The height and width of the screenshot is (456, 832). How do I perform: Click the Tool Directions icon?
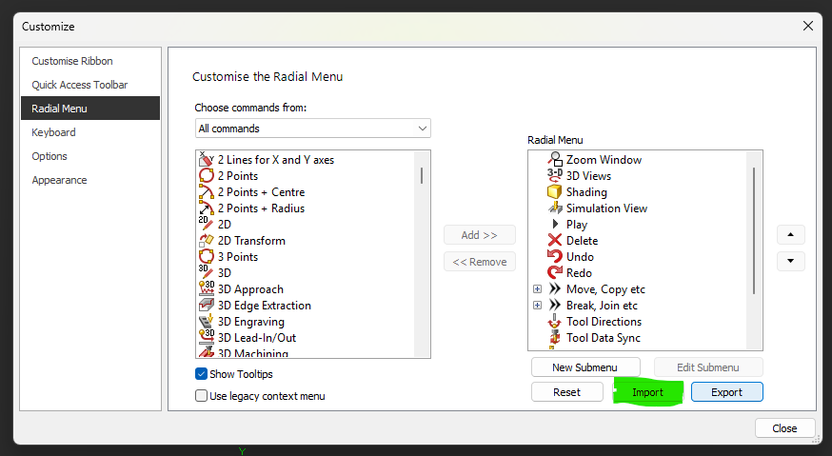(556, 322)
